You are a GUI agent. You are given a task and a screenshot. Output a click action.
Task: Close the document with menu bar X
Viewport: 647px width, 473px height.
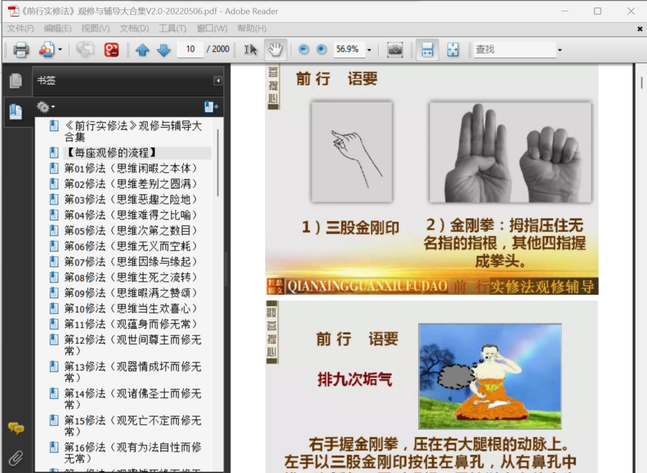640,29
